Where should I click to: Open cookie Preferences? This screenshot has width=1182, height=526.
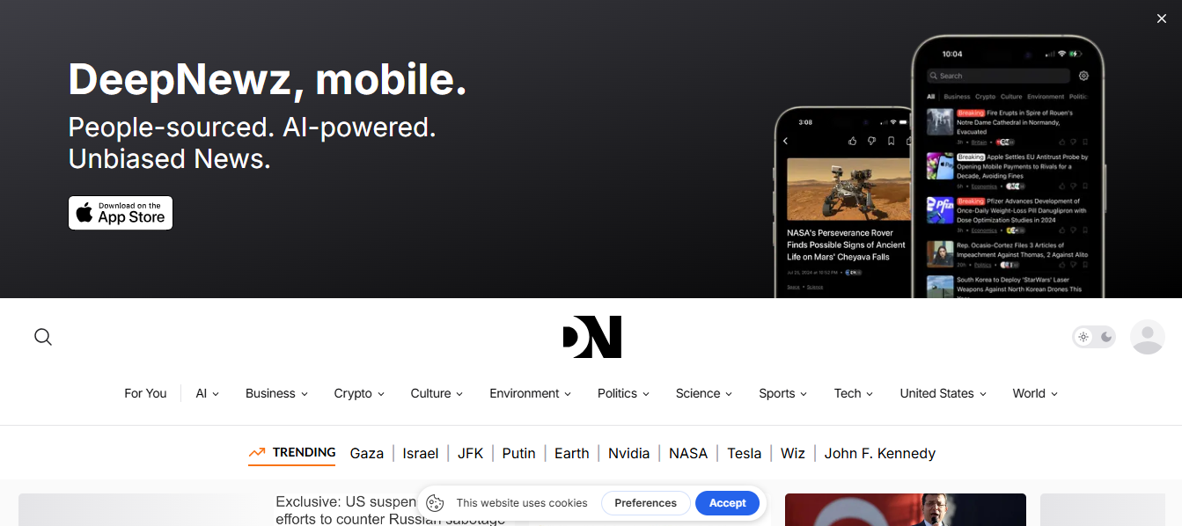pos(645,503)
